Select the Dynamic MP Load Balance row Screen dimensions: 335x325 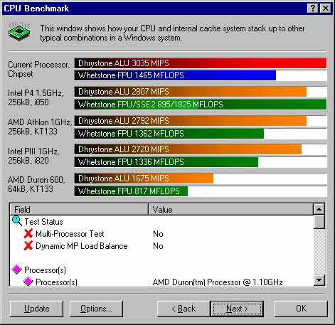pos(161,246)
